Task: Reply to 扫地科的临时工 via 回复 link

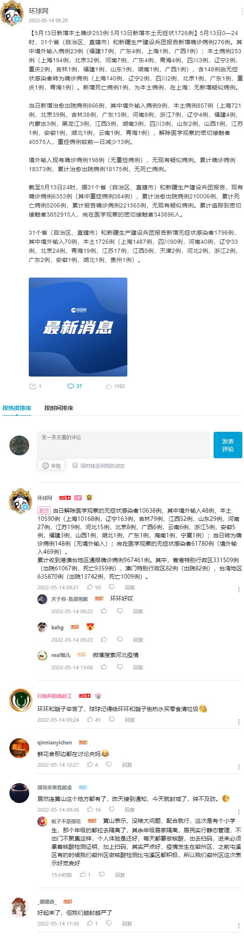Action: point(130,720)
